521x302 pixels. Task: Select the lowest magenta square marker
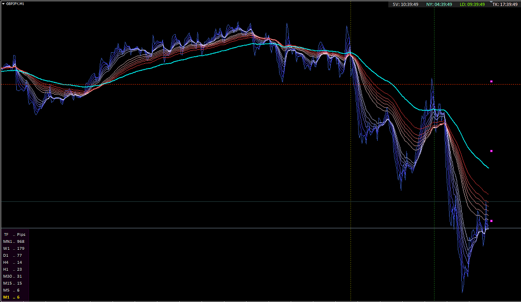(491, 221)
